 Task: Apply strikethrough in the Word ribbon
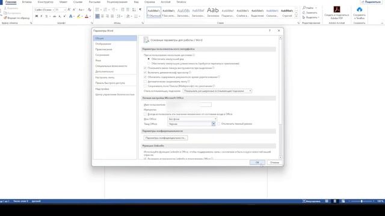[x=55, y=16]
